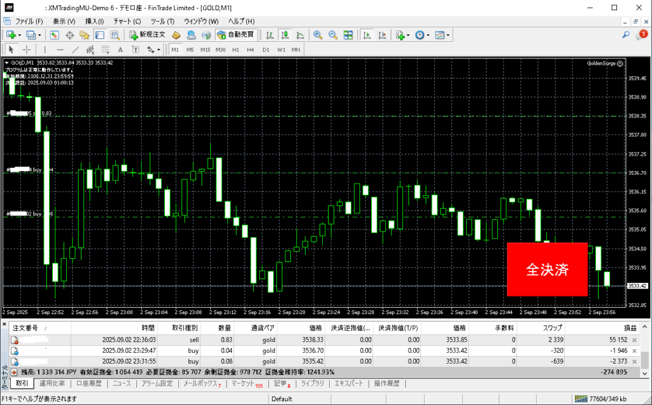Switch chart to line chart type
This screenshot has width=652, height=405.
click(x=299, y=35)
